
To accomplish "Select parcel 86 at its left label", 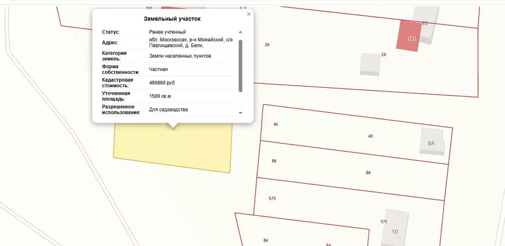I will click(x=273, y=161).
